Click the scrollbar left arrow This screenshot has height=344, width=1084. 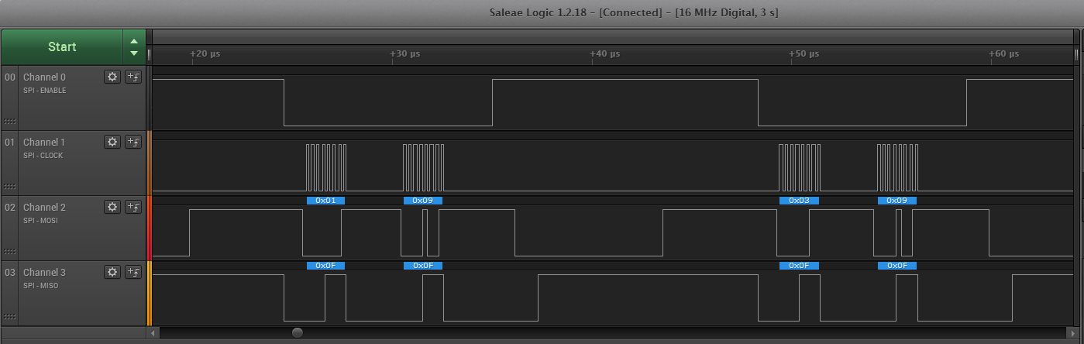[154, 333]
